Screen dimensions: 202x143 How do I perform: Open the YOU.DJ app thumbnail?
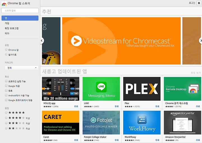pyautogui.click(x=61, y=89)
